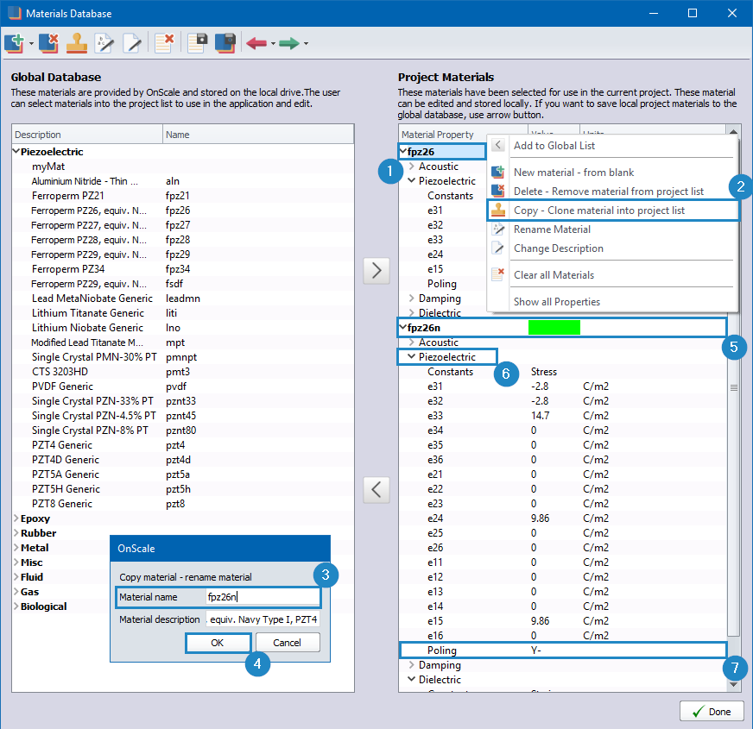Screen dimensions: 753x729
Task: Click the right chevron to add material to project
Action: click(376, 271)
